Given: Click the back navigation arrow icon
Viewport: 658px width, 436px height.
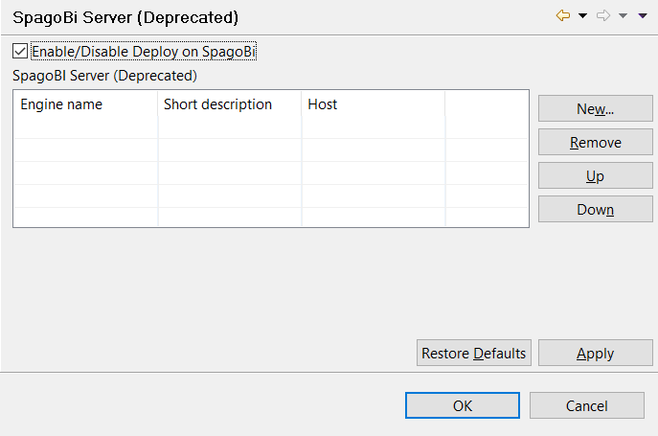Looking at the screenshot, I should [563, 16].
